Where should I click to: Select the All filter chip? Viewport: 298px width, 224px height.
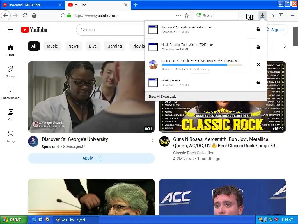tap(34, 46)
